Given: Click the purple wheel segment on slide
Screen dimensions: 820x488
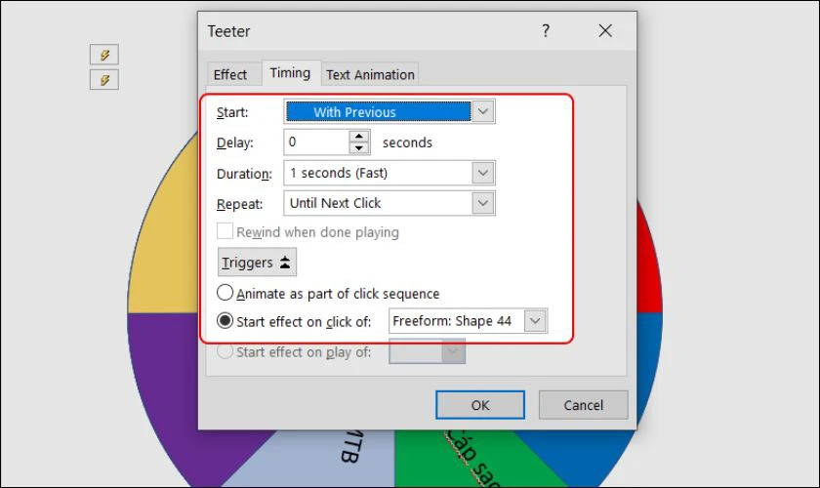Looking at the screenshot, I should coord(165,387).
